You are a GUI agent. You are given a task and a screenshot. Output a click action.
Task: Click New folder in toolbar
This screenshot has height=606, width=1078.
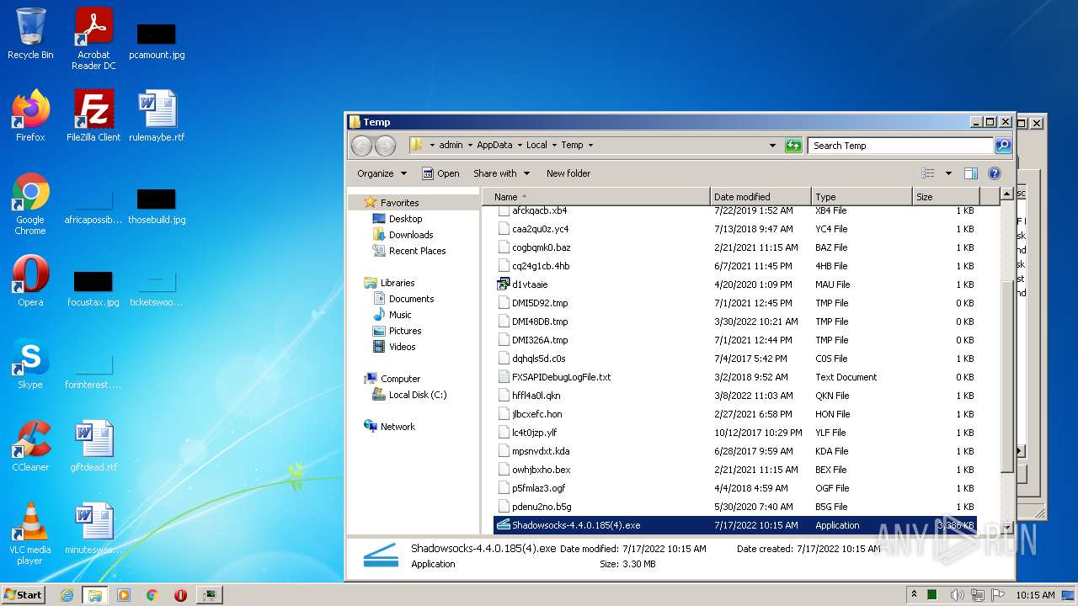(x=568, y=173)
